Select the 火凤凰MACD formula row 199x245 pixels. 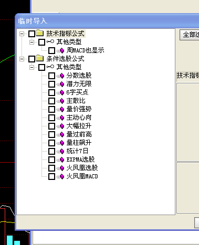coord(82,176)
